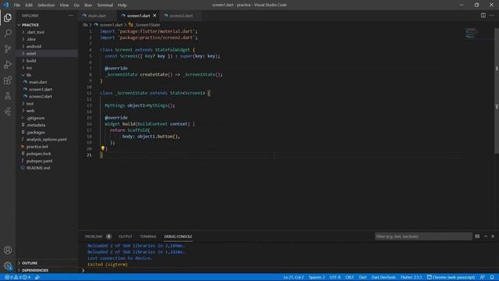Click Ln 21, Col 2 cursor position

[x=293, y=277]
